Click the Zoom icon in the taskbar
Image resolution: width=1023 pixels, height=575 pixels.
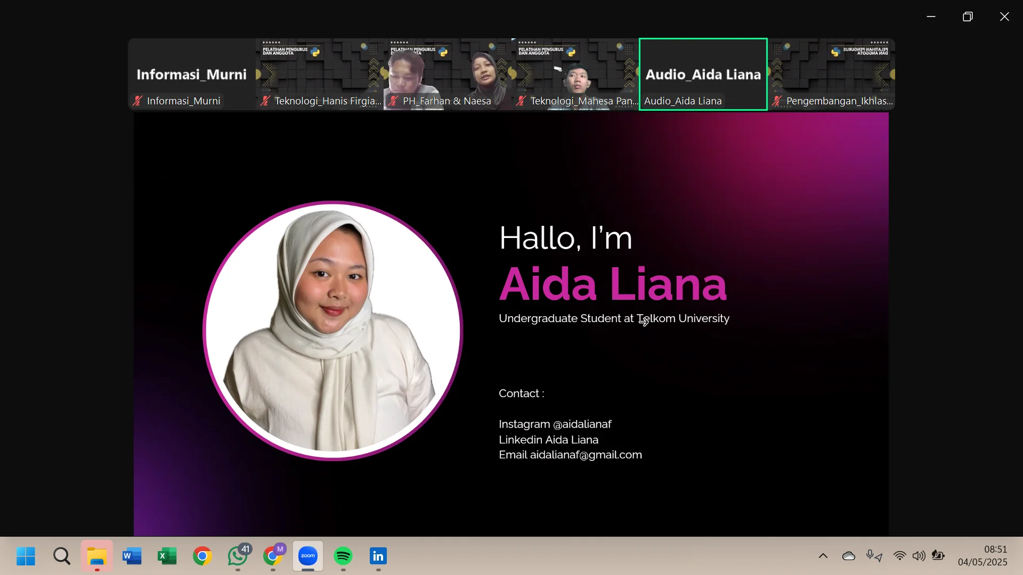[x=308, y=556]
